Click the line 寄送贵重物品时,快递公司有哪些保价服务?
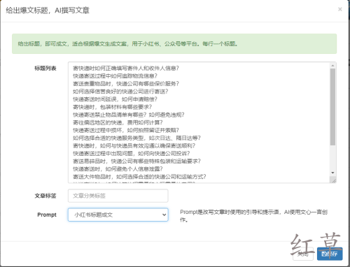This screenshot has height=267, width=350. 126,84
